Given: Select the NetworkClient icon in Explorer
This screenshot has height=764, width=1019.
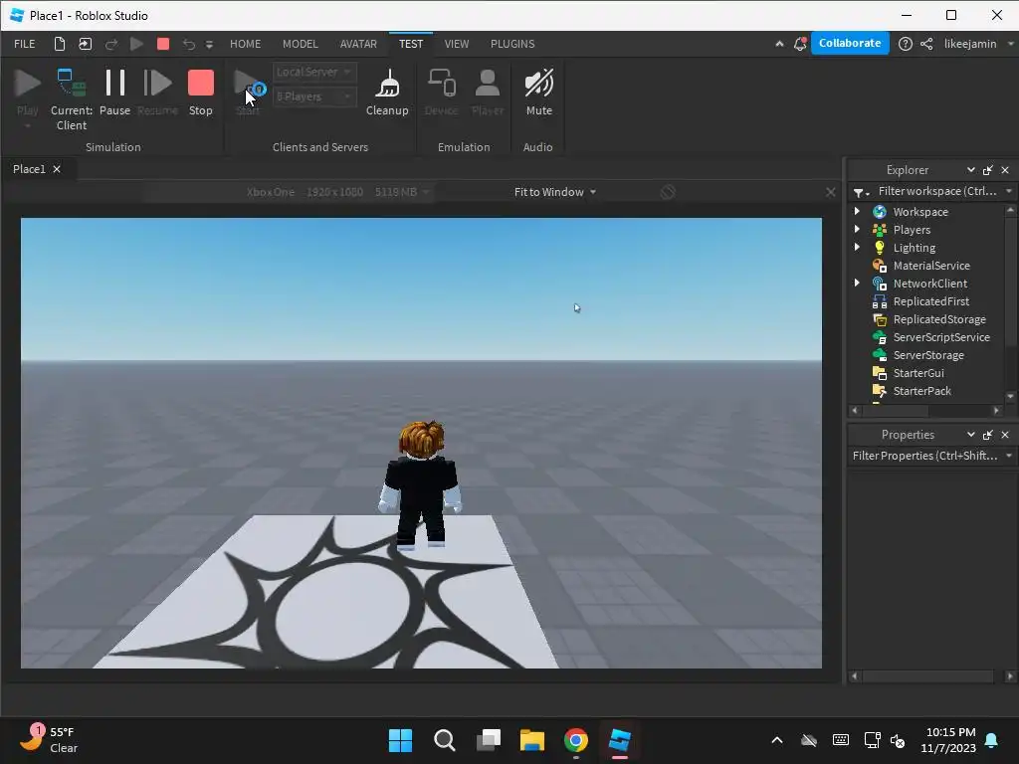Looking at the screenshot, I should coord(880,284).
